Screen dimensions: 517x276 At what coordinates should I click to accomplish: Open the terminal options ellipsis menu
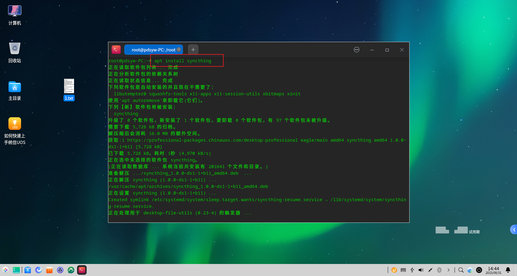[357, 50]
